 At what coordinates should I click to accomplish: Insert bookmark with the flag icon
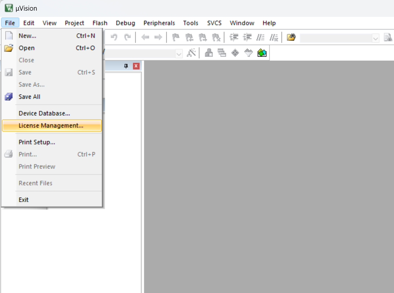(176, 37)
